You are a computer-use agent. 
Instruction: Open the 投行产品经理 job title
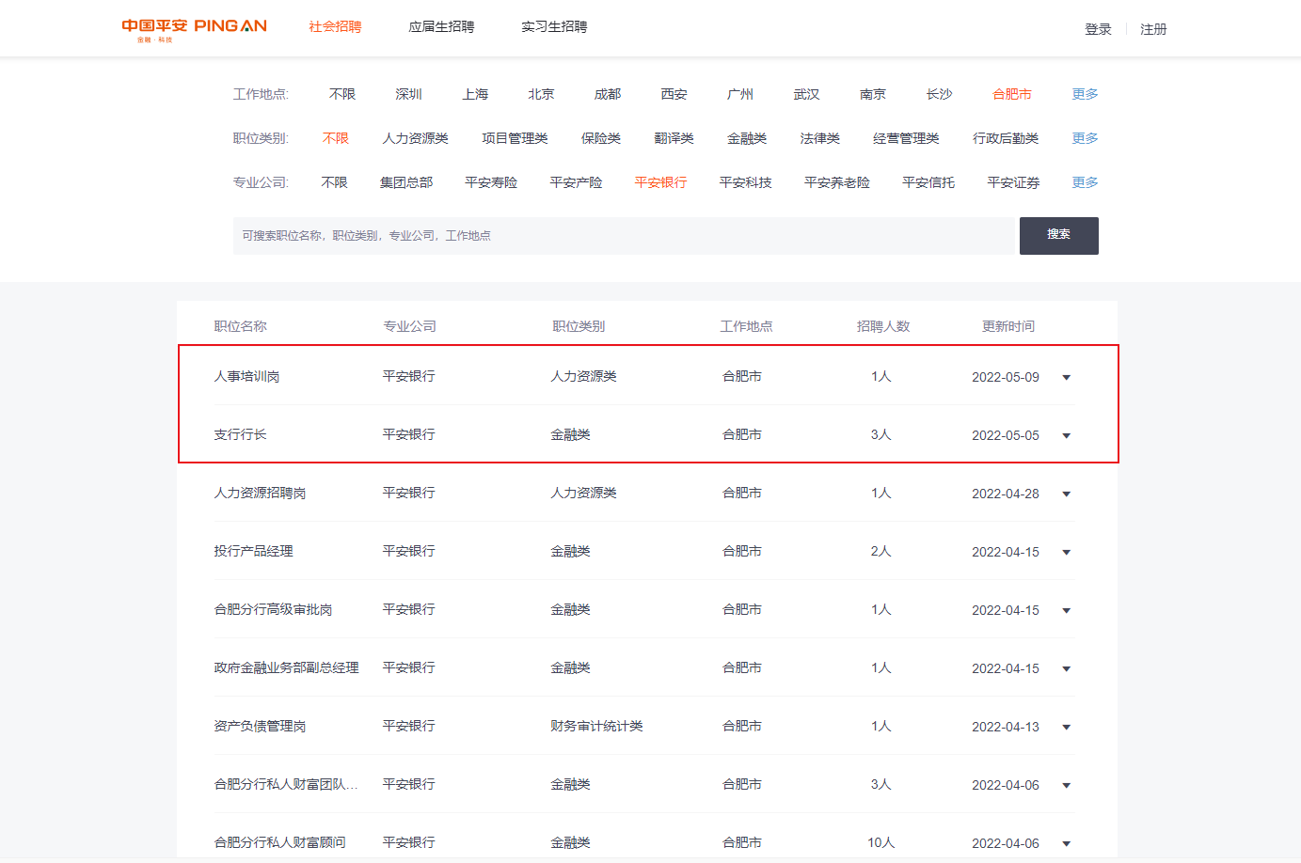(x=253, y=551)
